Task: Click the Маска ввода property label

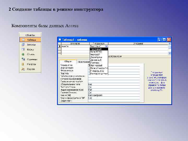Action: [x=67, y=71]
